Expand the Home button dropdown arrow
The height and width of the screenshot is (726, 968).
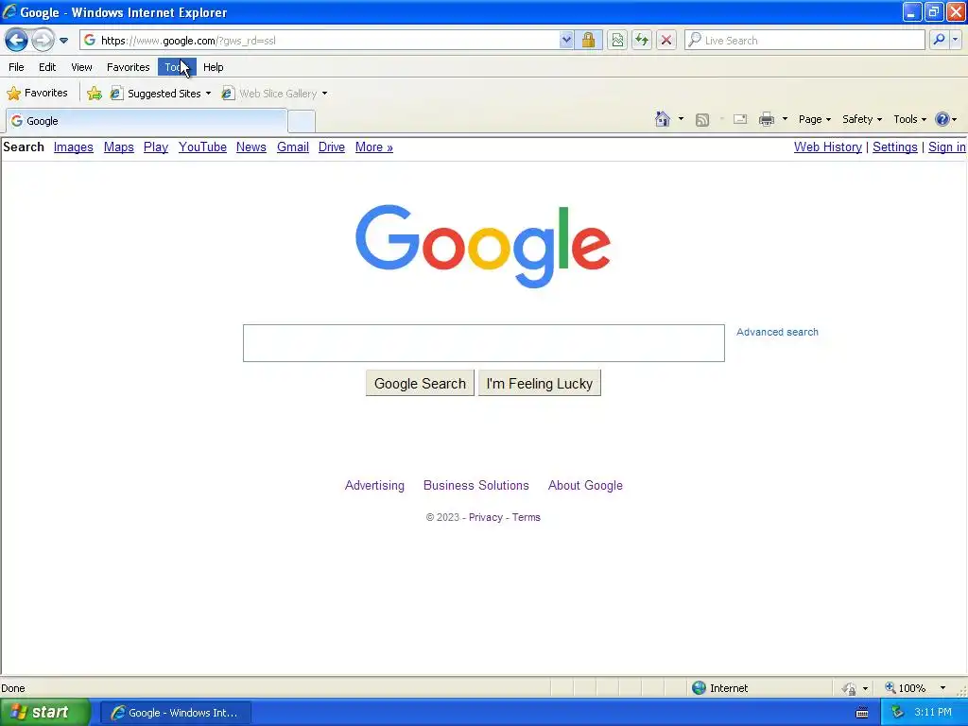coord(681,119)
